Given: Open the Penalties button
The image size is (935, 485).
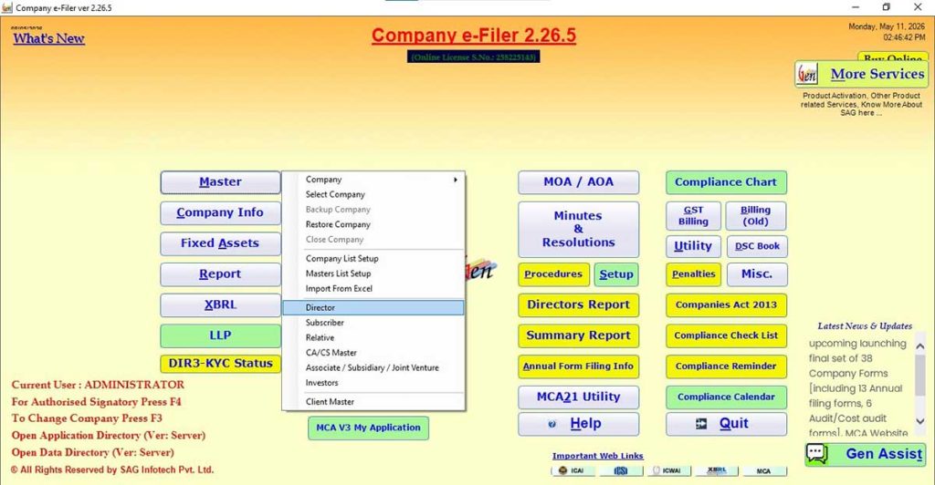Looking at the screenshot, I should [x=693, y=274].
